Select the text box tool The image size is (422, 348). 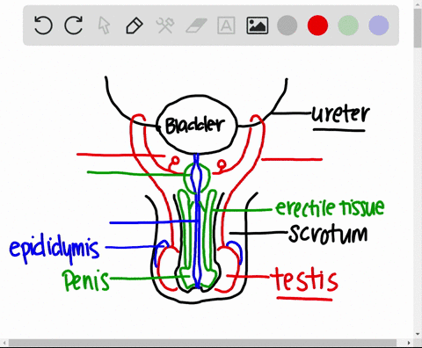[x=226, y=25]
